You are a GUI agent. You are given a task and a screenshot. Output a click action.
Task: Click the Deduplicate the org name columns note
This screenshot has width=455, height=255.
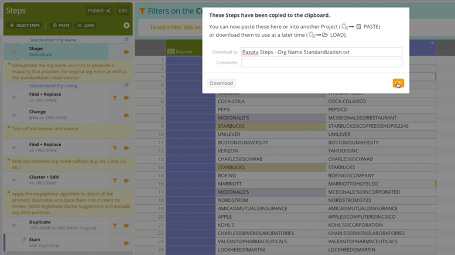pyautogui.click(x=69, y=71)
